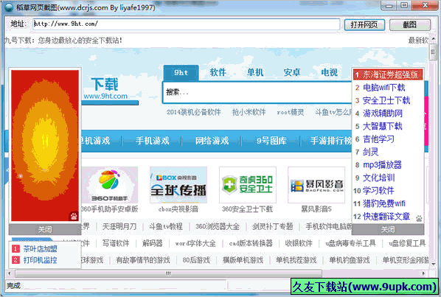Click the 搜索 search box
The image size is (441, 297).
[x=257, y=92]
